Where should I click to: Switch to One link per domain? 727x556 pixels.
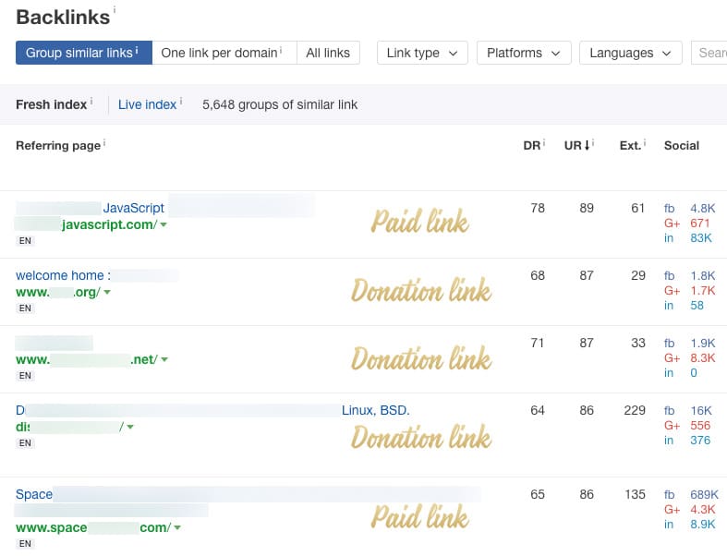click(224, 53)
